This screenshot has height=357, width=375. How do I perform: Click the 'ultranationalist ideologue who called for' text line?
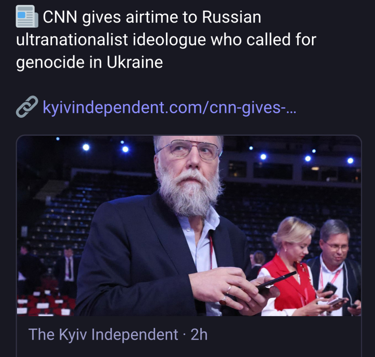pyautogui.click(x=166, y=40)
